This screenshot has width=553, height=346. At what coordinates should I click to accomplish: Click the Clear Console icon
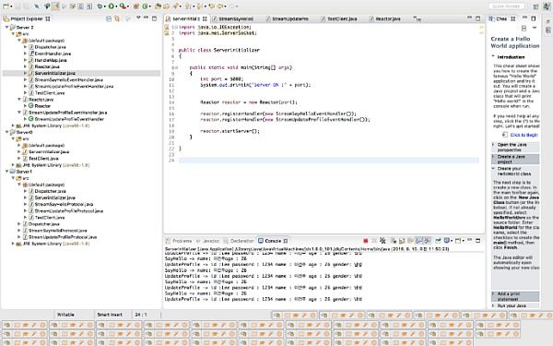(x=394, y=241)
